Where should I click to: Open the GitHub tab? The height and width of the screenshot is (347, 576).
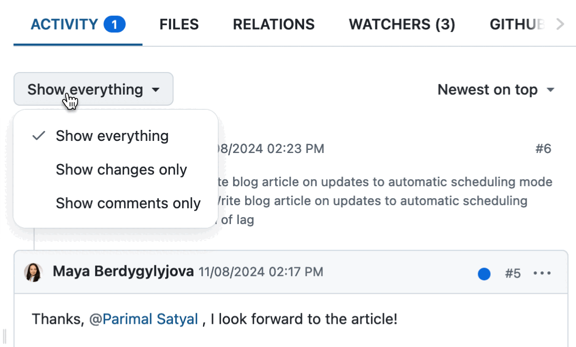(x=518, y=24)
